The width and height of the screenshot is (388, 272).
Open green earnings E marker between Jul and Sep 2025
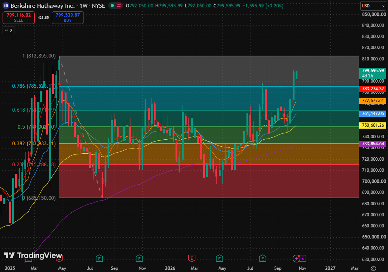click(99, 258)
